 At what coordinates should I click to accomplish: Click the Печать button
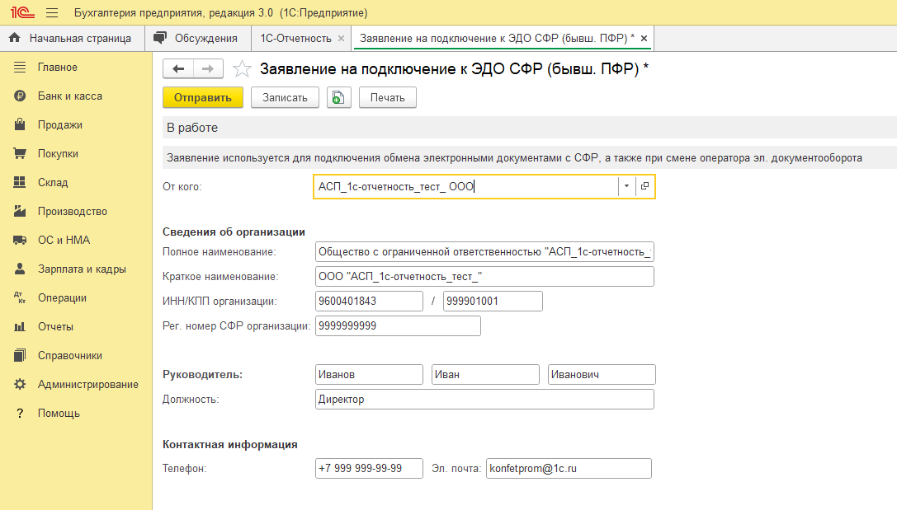(387, 98)
